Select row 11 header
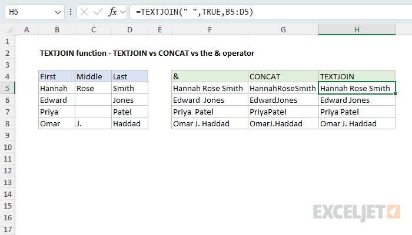The image size is (412, 235). [7, 159]
